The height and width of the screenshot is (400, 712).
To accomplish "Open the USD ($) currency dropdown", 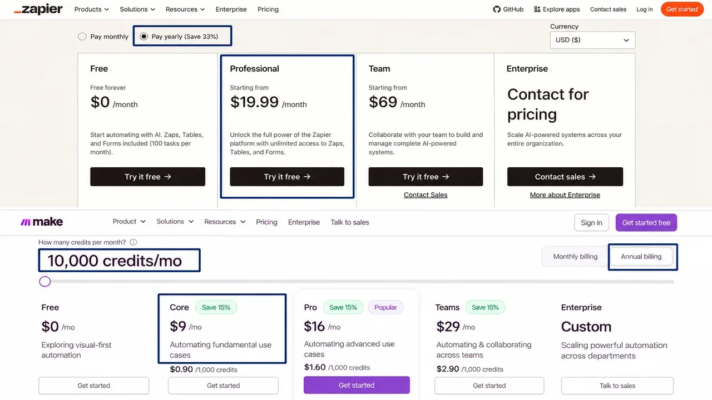I will [592, 40].
